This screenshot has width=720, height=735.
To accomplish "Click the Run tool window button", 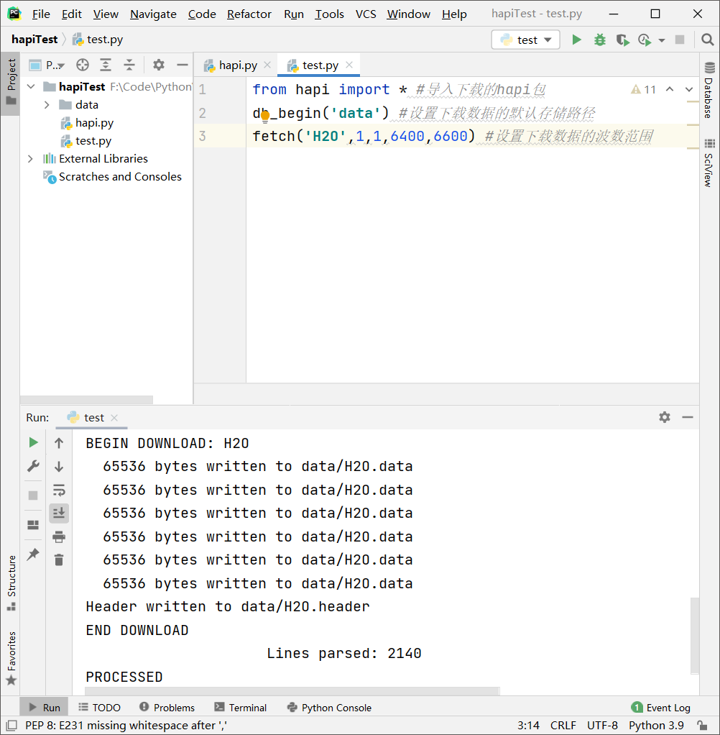I will click(x=45, y=708).
